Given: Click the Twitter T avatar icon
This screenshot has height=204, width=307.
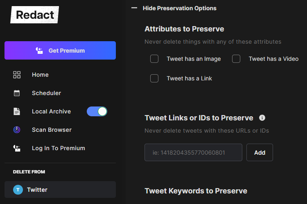Looking at the screenshot, I should coord(18,190).
